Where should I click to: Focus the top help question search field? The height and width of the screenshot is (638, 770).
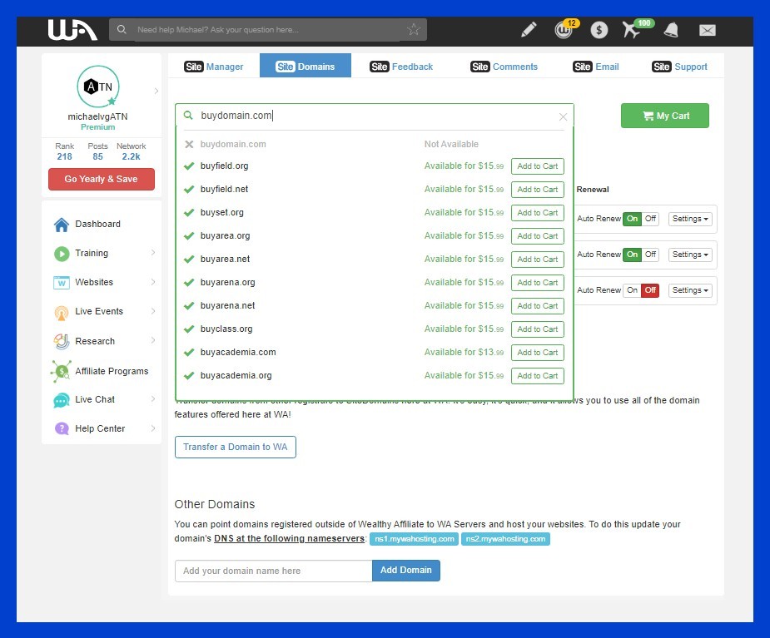pyautogui.click(x=268, y=29)
